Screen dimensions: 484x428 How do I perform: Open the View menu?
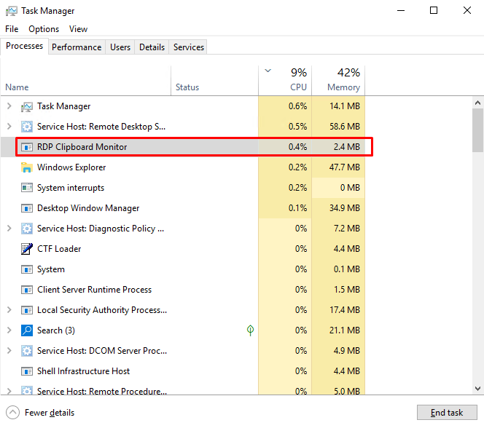[78, 29]
